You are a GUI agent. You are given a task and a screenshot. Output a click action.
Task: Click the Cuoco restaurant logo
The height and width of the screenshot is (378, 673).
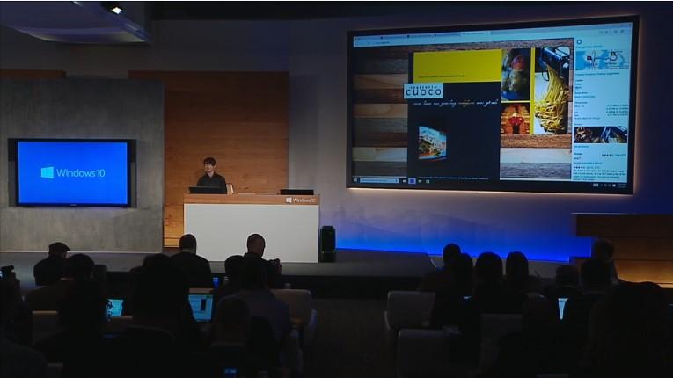coord(424,91)
